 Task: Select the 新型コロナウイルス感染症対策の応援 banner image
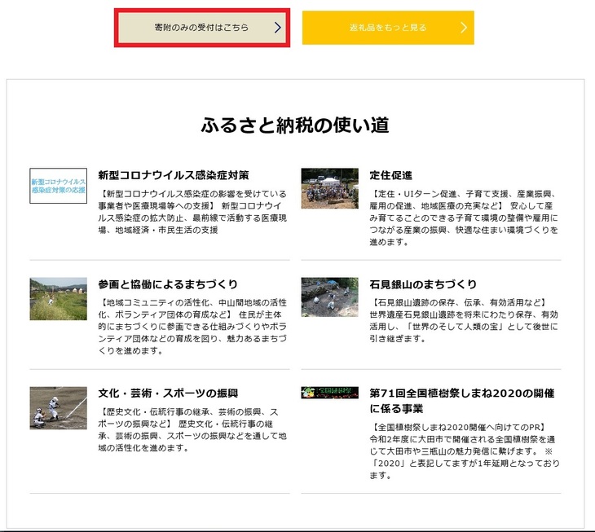point(58,187)
